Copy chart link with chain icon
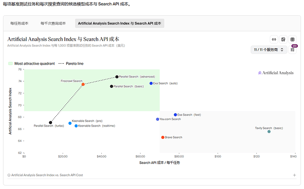 click(274, 40)
